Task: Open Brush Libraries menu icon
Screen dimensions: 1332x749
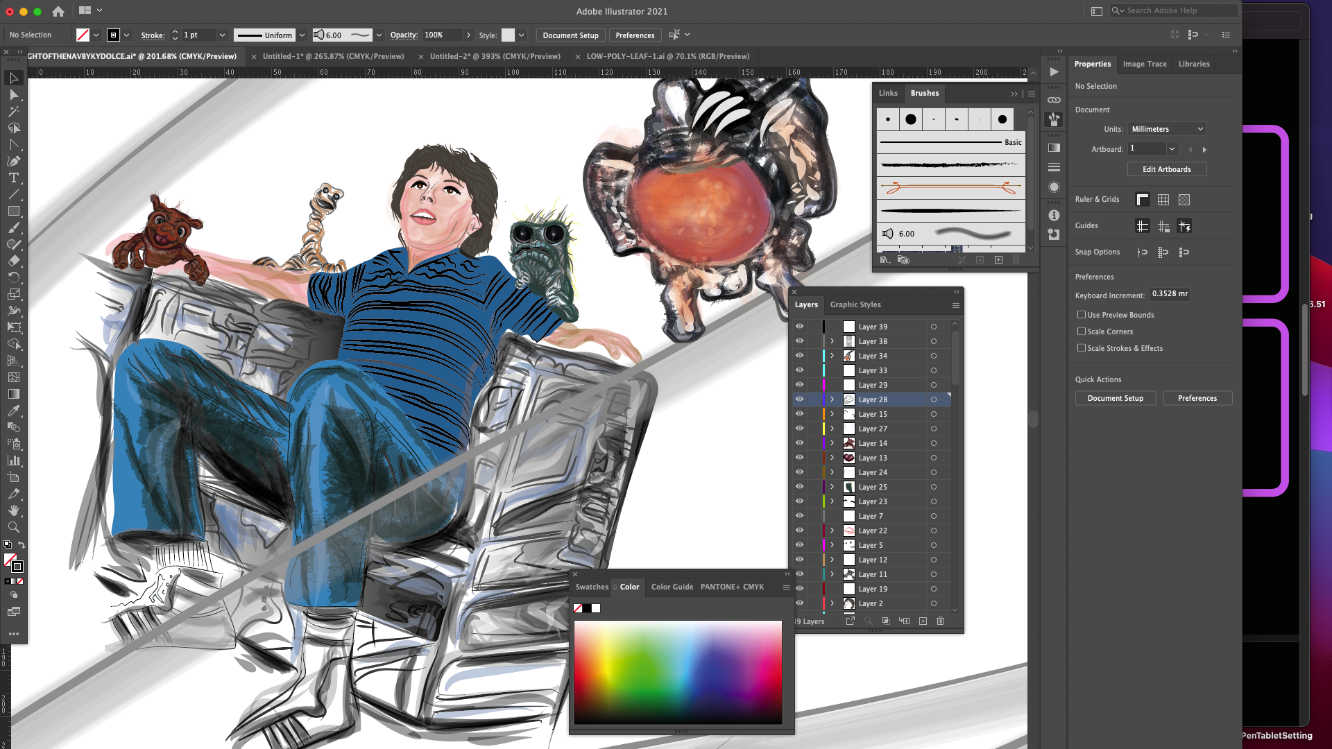Action: pyautogui.click(x=885, y=259)
